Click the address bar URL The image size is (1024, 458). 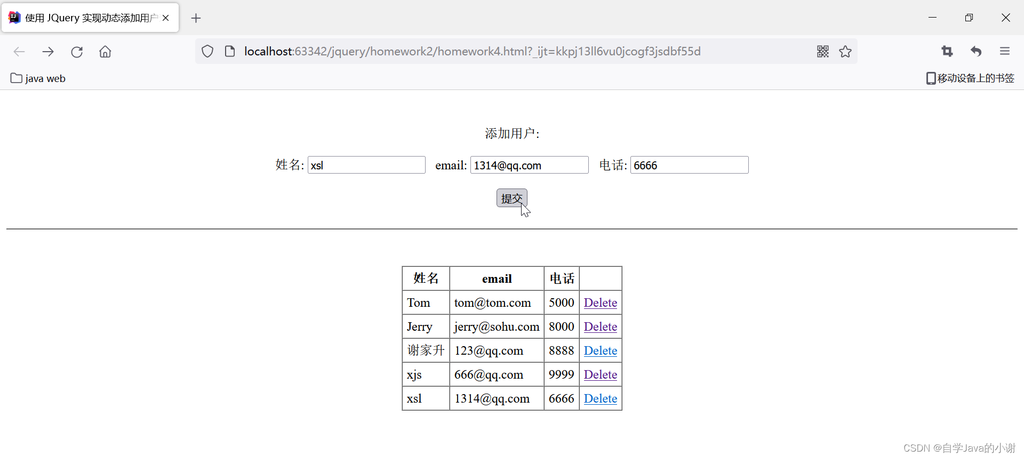pos(472,51)
